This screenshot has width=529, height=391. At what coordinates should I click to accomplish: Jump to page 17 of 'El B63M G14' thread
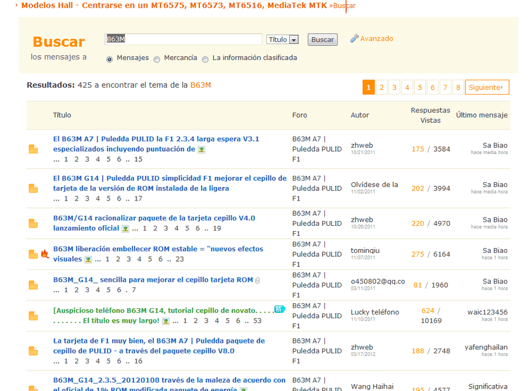[138, 199]
